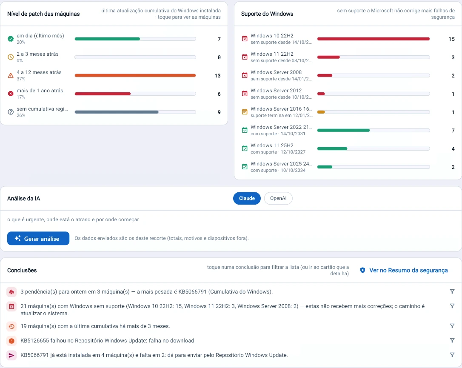Click the 'Gerar análise' button

[x=38, y=238]
